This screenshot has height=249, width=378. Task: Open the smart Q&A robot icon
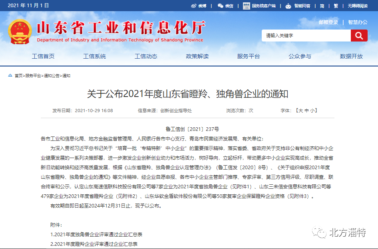point(288,6)
